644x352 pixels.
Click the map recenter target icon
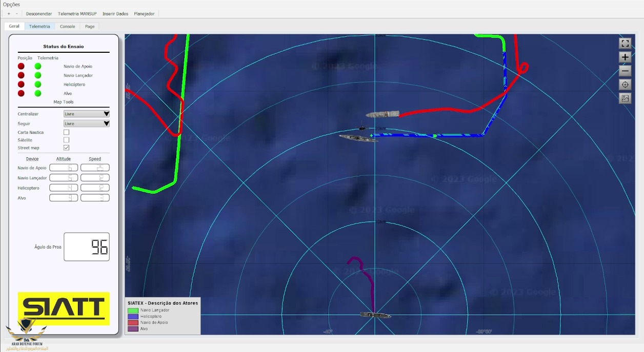625,85
